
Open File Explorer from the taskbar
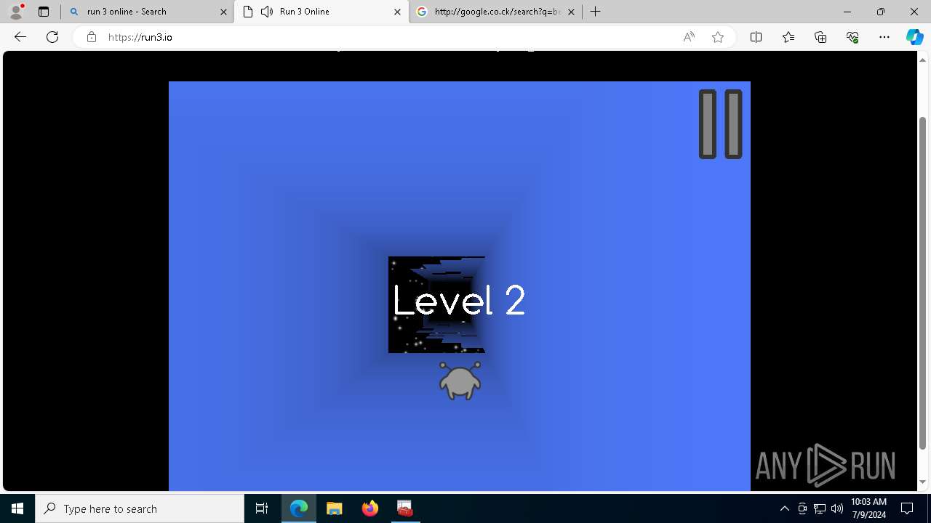(x=334, y=508)
